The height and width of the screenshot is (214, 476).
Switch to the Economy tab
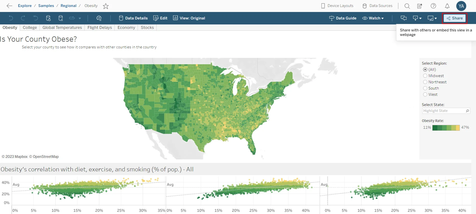point(126,27)
